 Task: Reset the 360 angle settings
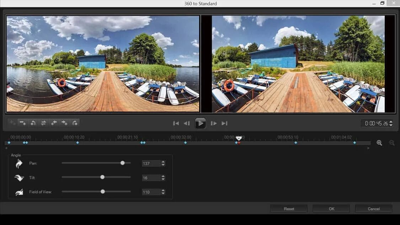tap(289, 209)
